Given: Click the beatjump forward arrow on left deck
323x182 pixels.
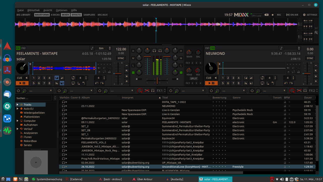Looking at the screenshot, I should tap(102, 83).
